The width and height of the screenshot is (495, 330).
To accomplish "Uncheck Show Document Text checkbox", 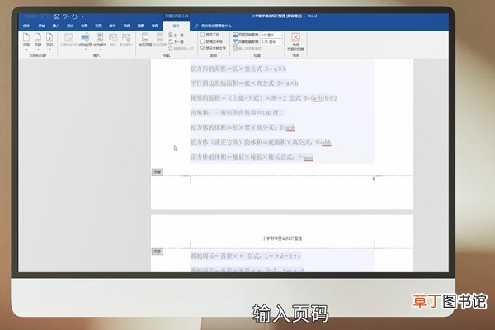I will pyautogui.click(x=203, y=49).
